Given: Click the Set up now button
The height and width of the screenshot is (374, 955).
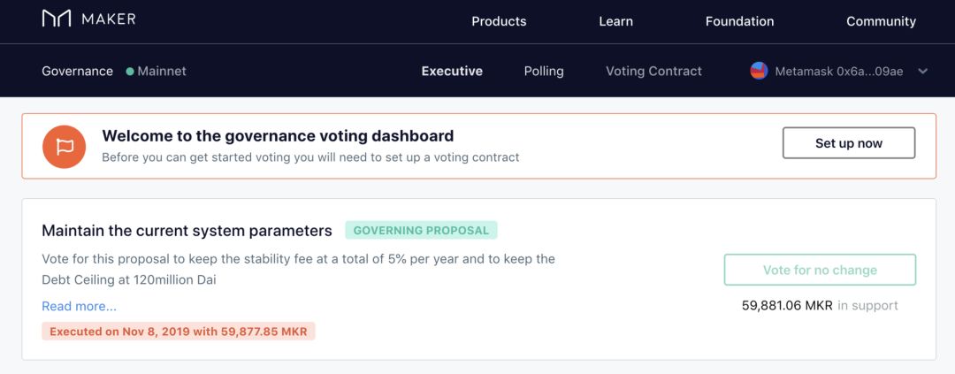Looking at the screenshot, I should pos(848,143).
